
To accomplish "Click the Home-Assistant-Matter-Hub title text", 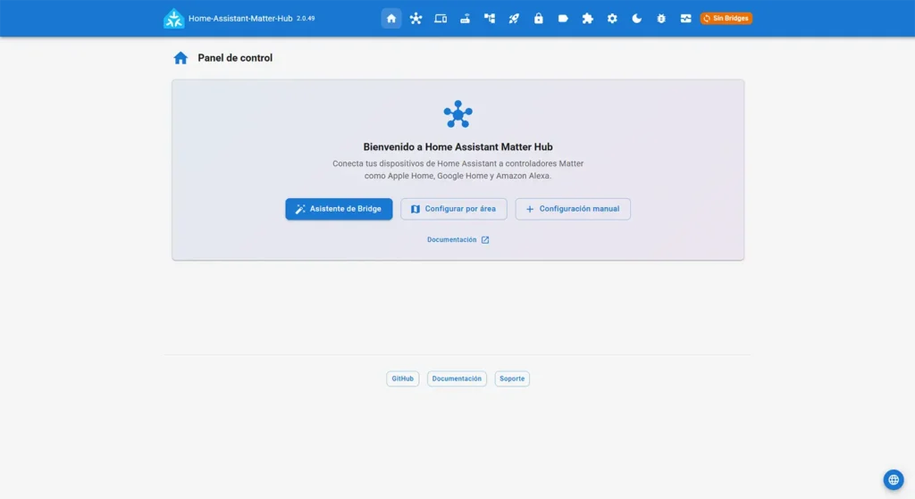I will (x=240, y=19).
